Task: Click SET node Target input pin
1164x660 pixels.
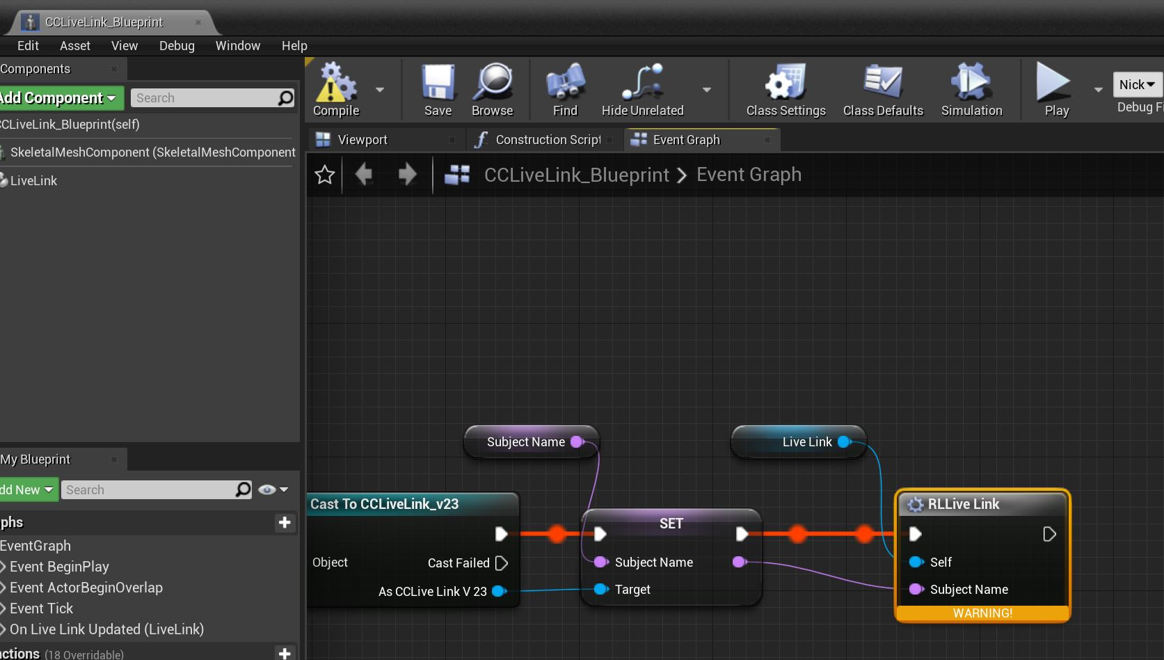Action: point(601,590)
